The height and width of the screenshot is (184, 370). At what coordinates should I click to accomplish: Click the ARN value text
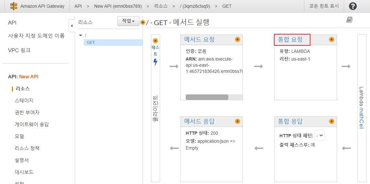click(214, 65)
